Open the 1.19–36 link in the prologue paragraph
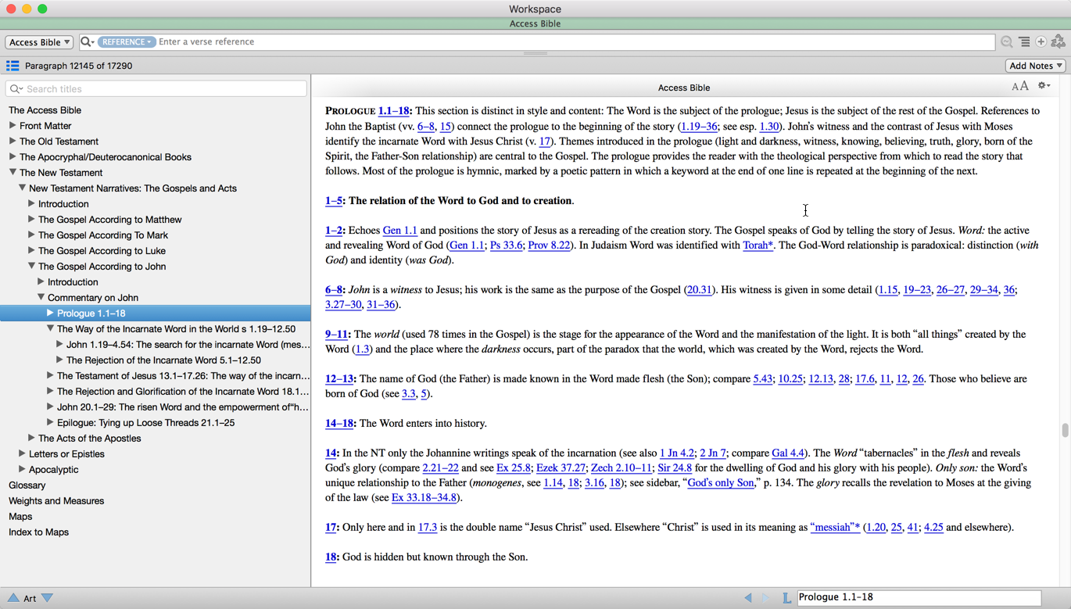The image size is (1071, 609). pos(699,127)
